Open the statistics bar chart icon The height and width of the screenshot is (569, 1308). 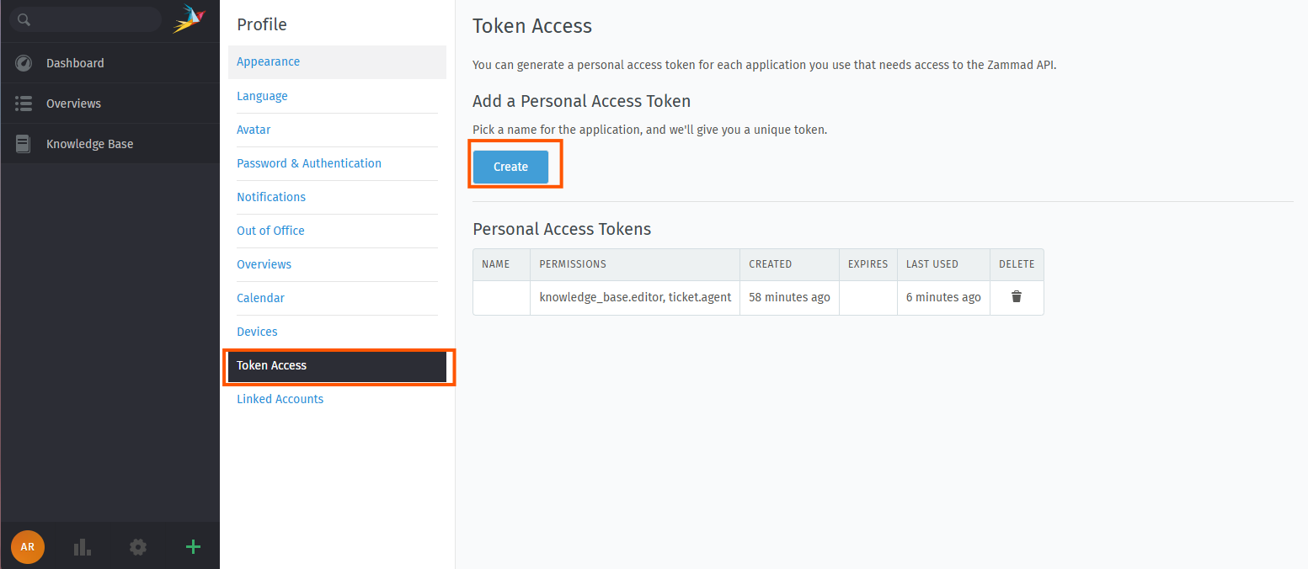[83, 547]
